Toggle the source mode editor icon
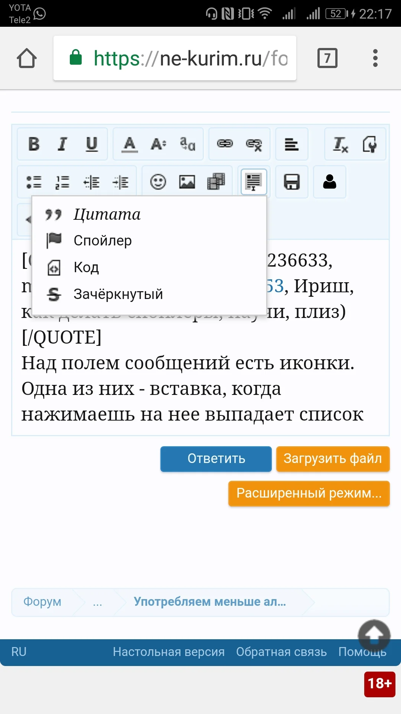This screenshot has height=714, width=401. pyautogui.click(x=369, y=144)
